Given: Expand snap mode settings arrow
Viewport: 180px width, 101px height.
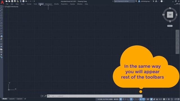Looking at the screenshot, I should (126, 99).
